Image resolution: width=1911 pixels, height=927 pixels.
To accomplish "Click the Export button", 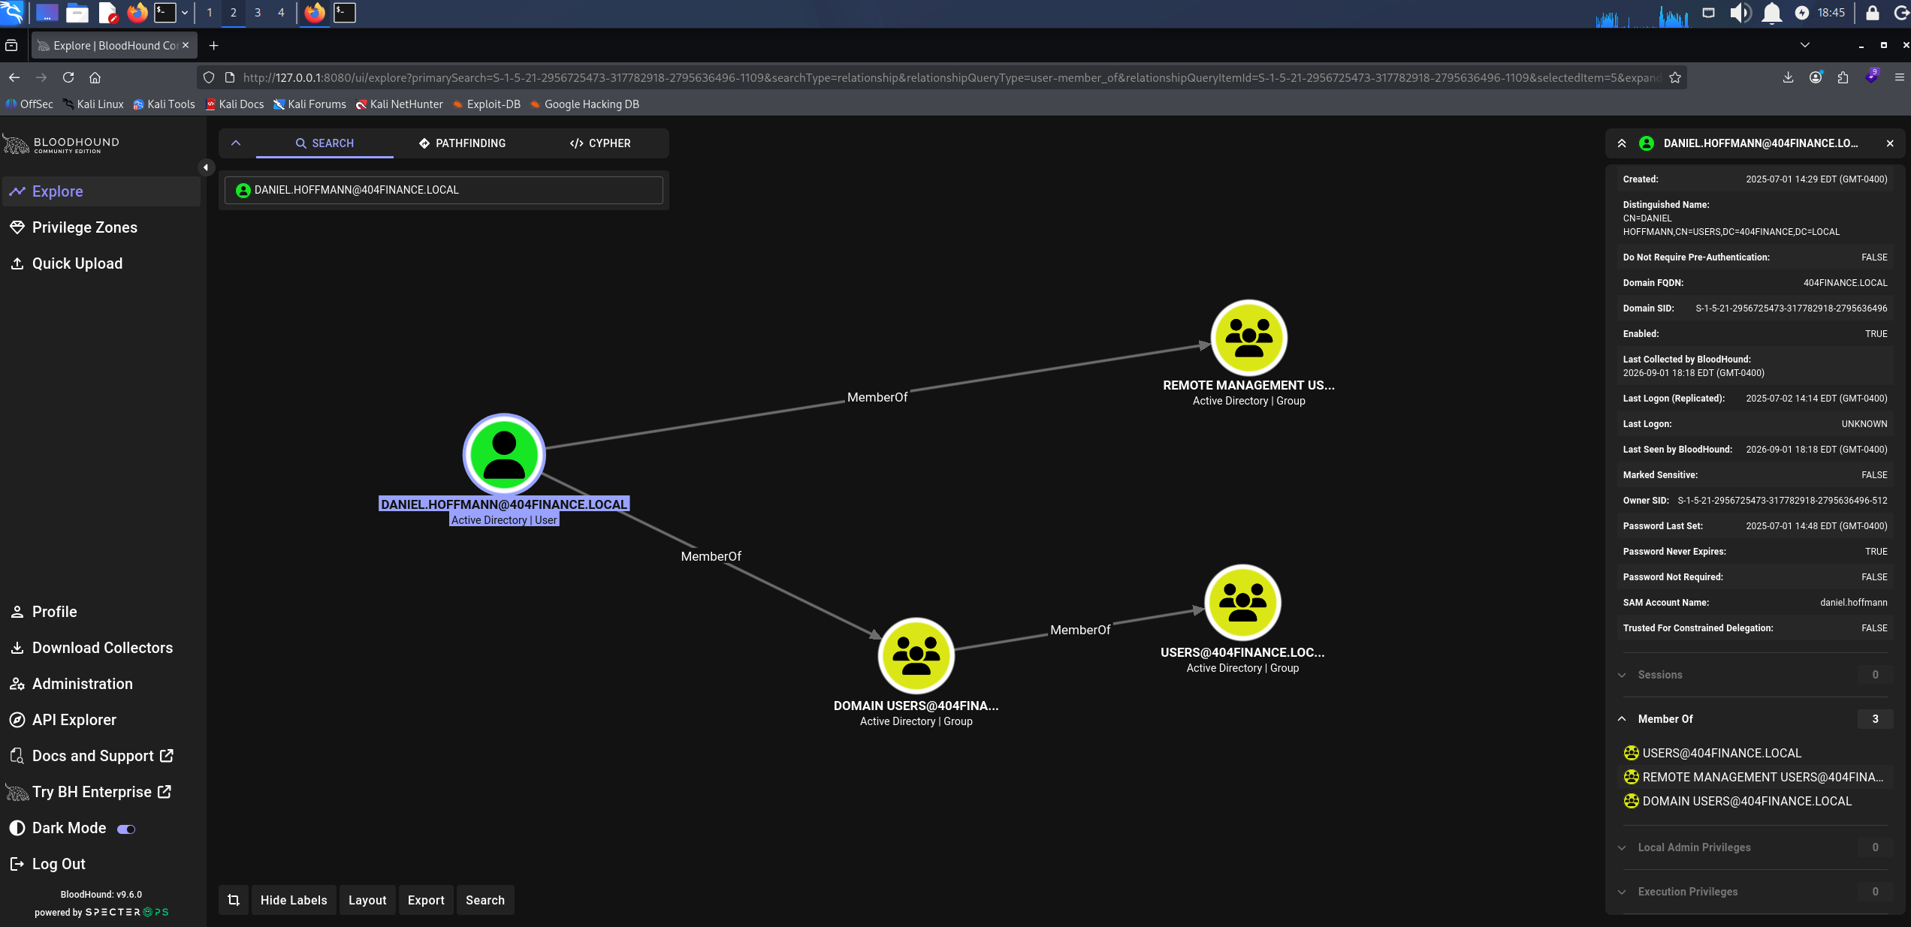I will (x=426, y=900).
